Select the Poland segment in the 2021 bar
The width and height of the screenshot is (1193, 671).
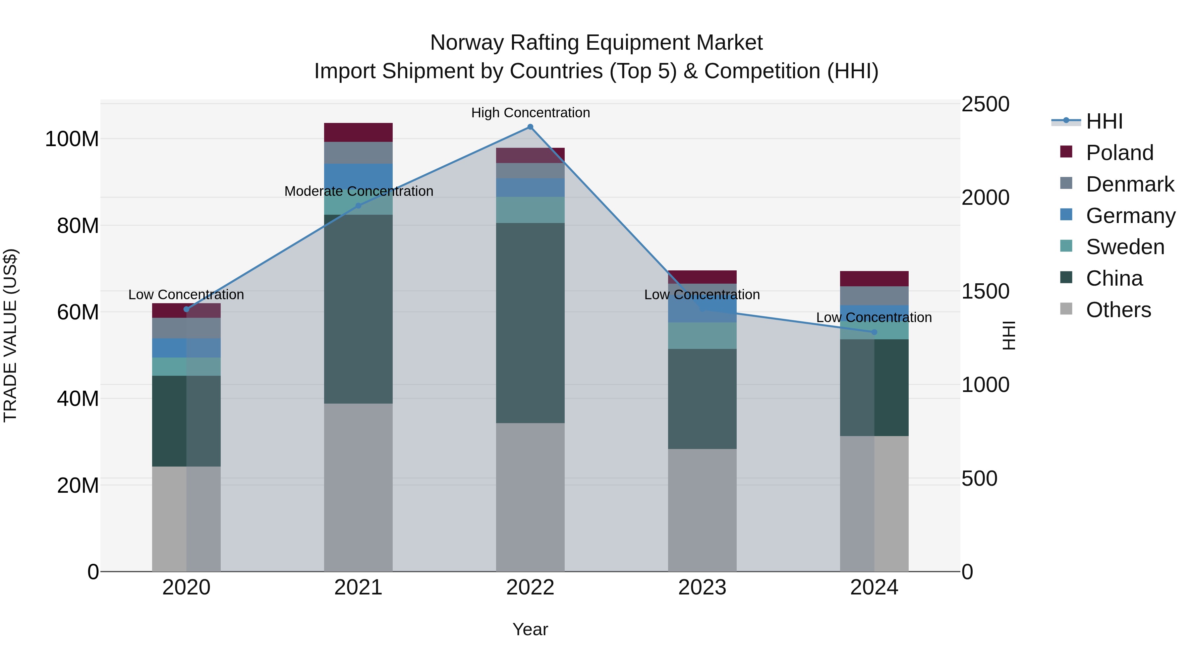pos(358,133)
